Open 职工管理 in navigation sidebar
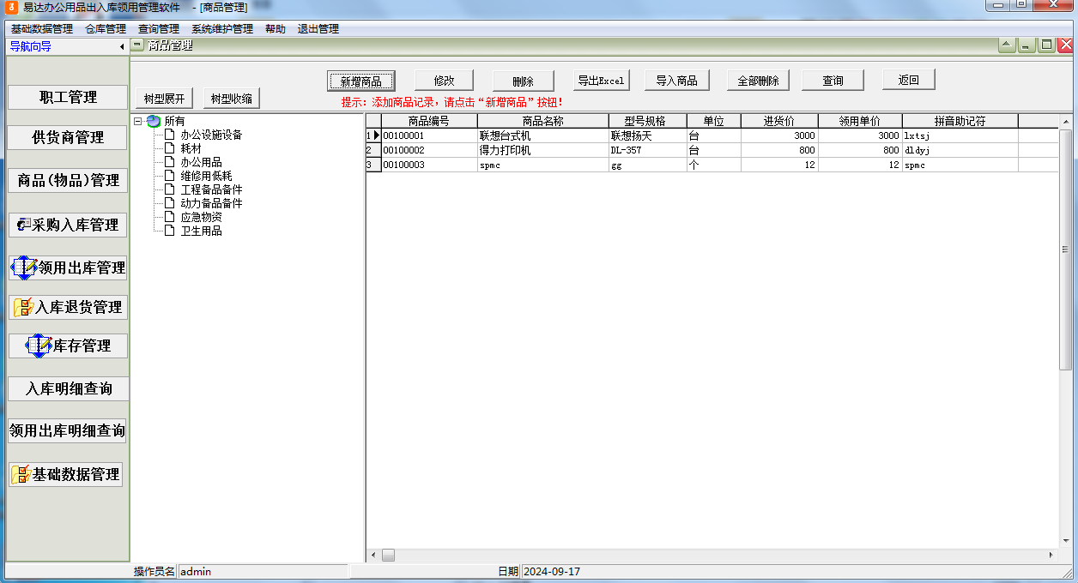Image resolution: width=1078 pixels, height=583 pixels. pyautogui.click(x=68, y=97)
